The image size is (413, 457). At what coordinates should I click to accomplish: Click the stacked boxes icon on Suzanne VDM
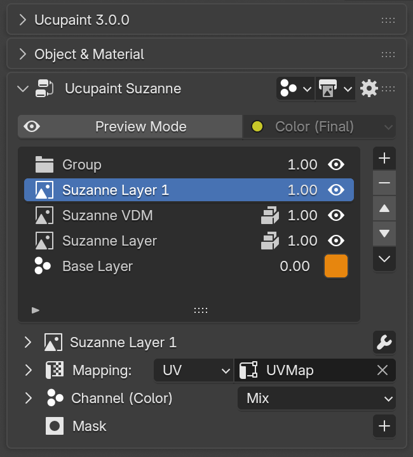(x=270, y=215)
